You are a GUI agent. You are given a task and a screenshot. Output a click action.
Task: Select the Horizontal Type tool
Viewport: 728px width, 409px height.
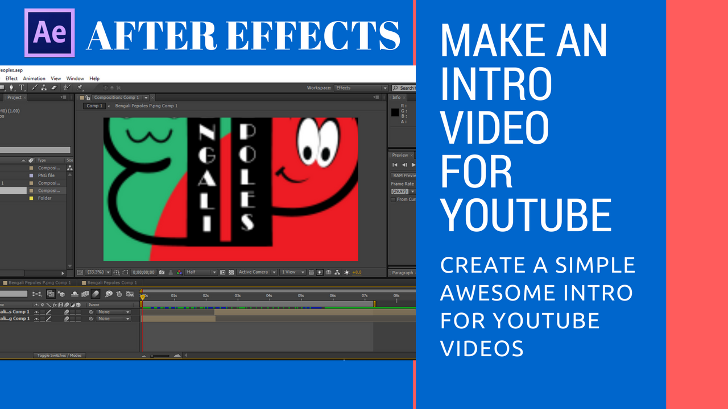pos(22,87)
